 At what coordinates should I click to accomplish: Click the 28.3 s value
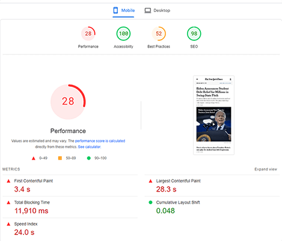[x=166, y=189]
